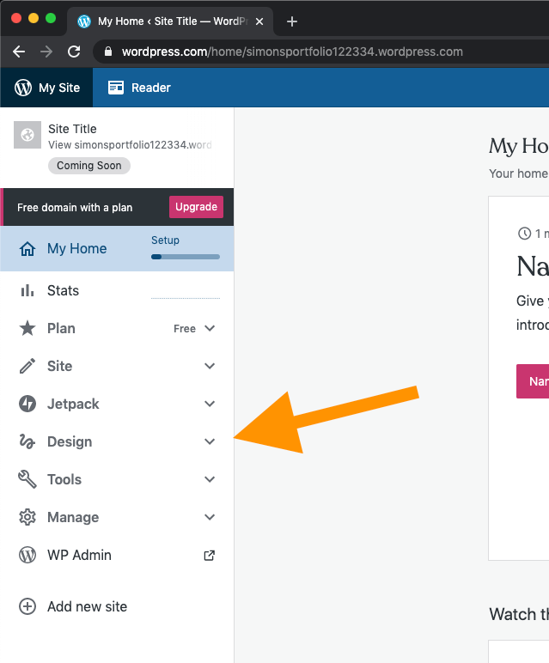Click the My Site tab label
Viewport: 549px width, 663px height.
click(x=59, y=88)
